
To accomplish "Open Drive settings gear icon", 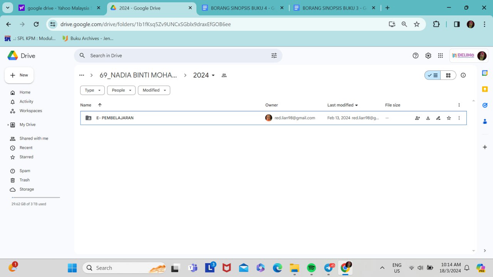I will pyautogui.click(x=428, y=55).
